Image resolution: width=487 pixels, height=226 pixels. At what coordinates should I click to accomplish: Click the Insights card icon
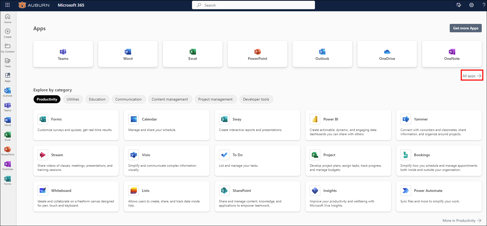click(x=315, y=191)
